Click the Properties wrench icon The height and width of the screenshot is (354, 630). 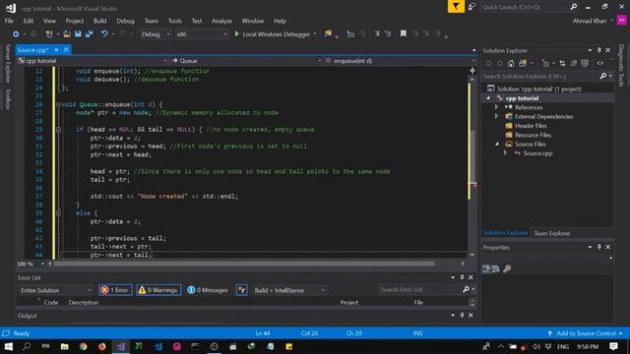point(507,268)
